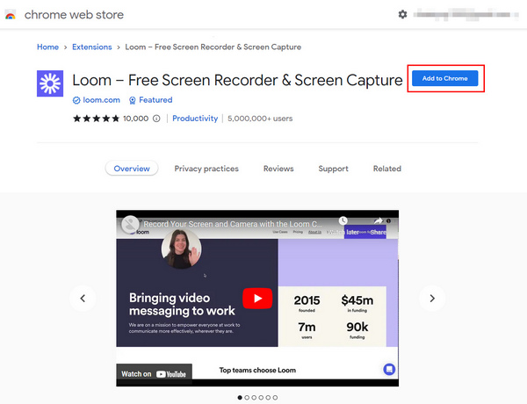Click the '5,000,000+ users' text
The height and width of the screenshot is (404, 527).
click(x=260, y=119)
